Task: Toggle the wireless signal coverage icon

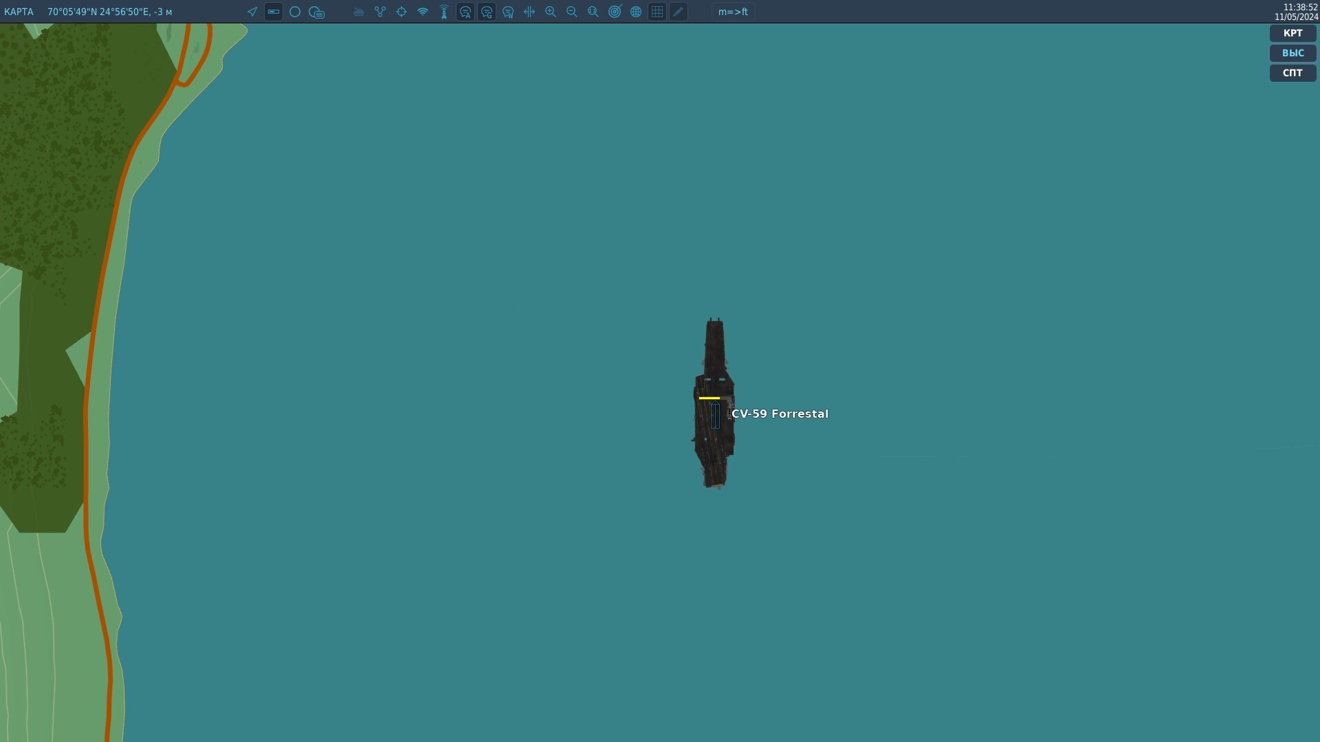Action: coord(423,12)
